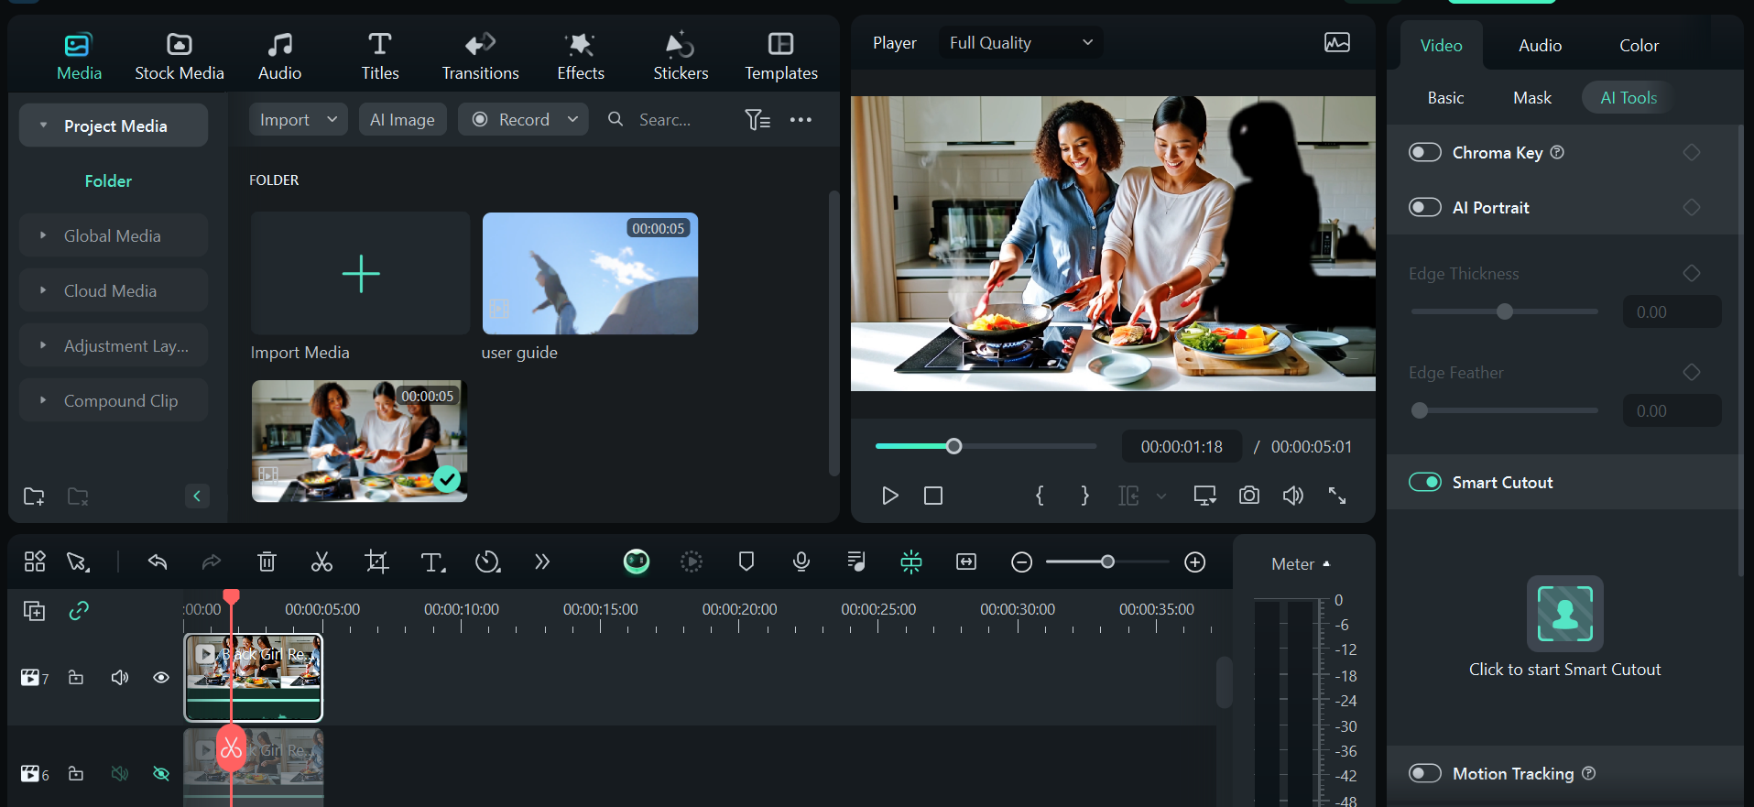Open the scopes waveform icon in player

[x=1337, y=42]
